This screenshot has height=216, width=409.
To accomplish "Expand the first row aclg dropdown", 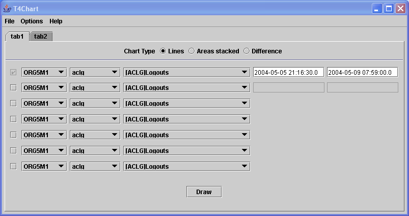I will coord(95,72).
